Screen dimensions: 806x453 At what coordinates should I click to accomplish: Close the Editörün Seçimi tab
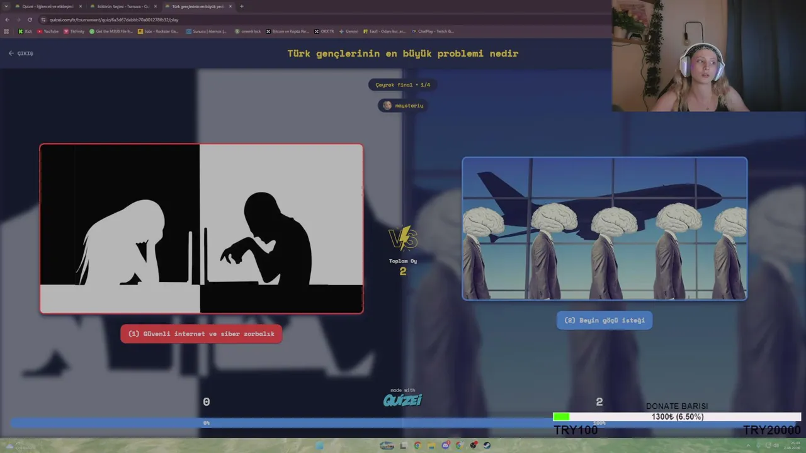click(156, 6)
